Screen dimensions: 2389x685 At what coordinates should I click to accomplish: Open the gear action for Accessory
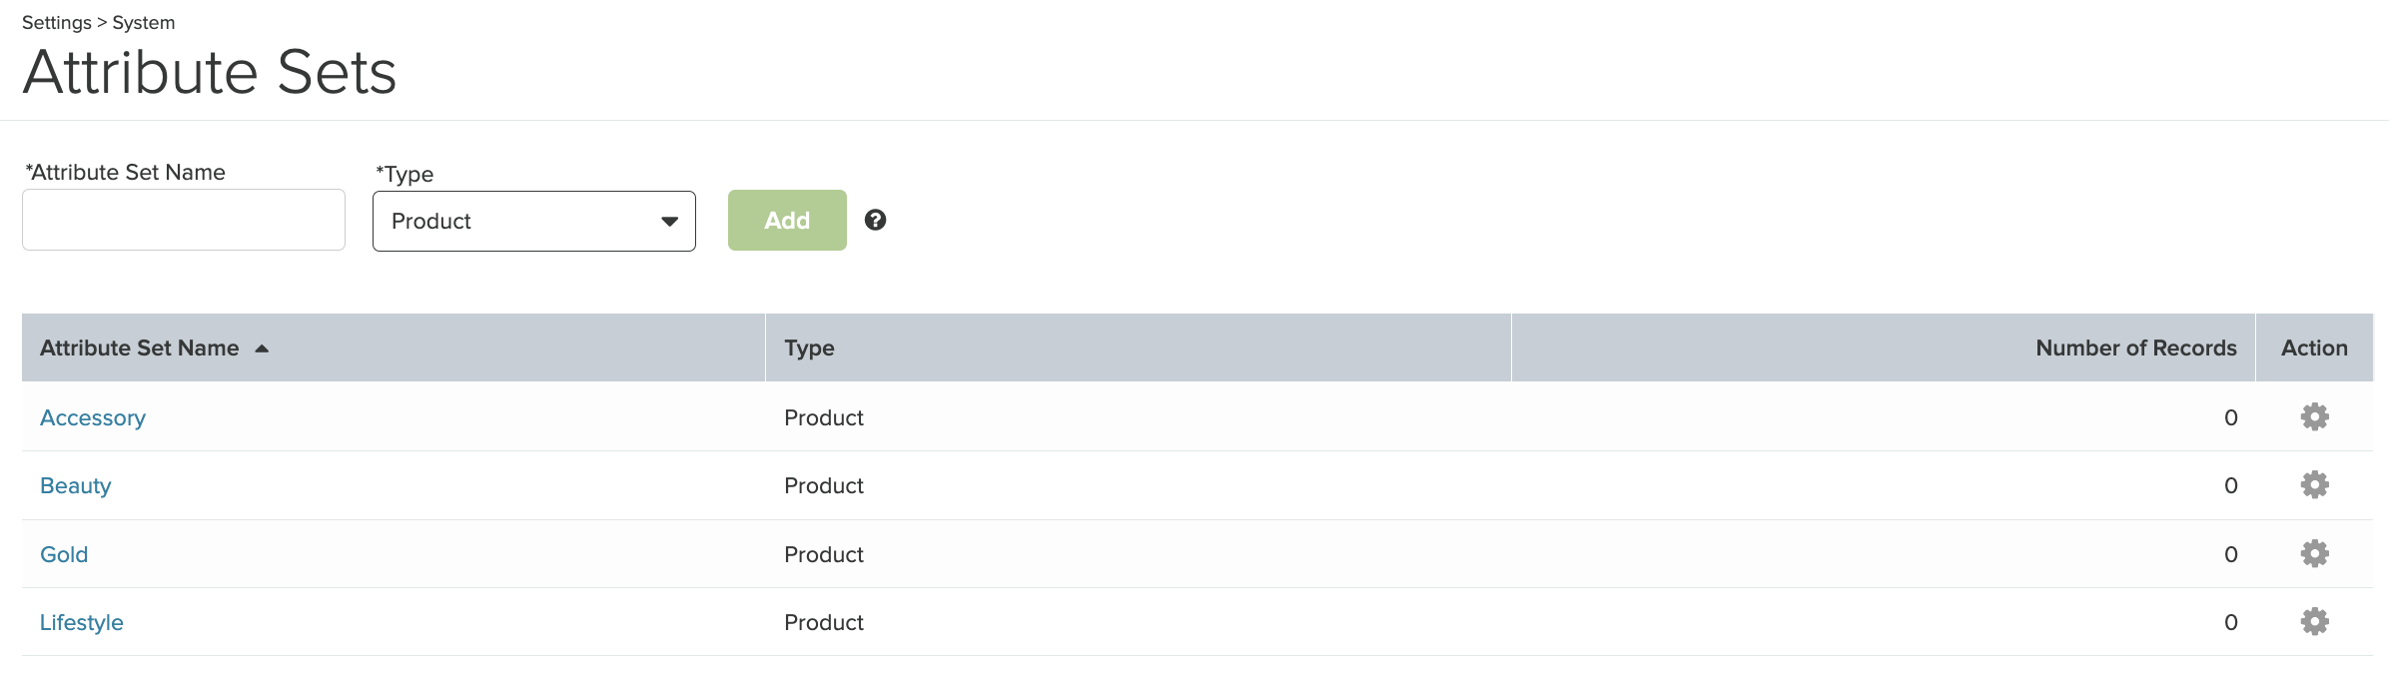tap(2314, 416)
